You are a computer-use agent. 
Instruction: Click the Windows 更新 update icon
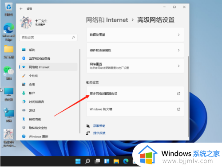coord(24,136)
